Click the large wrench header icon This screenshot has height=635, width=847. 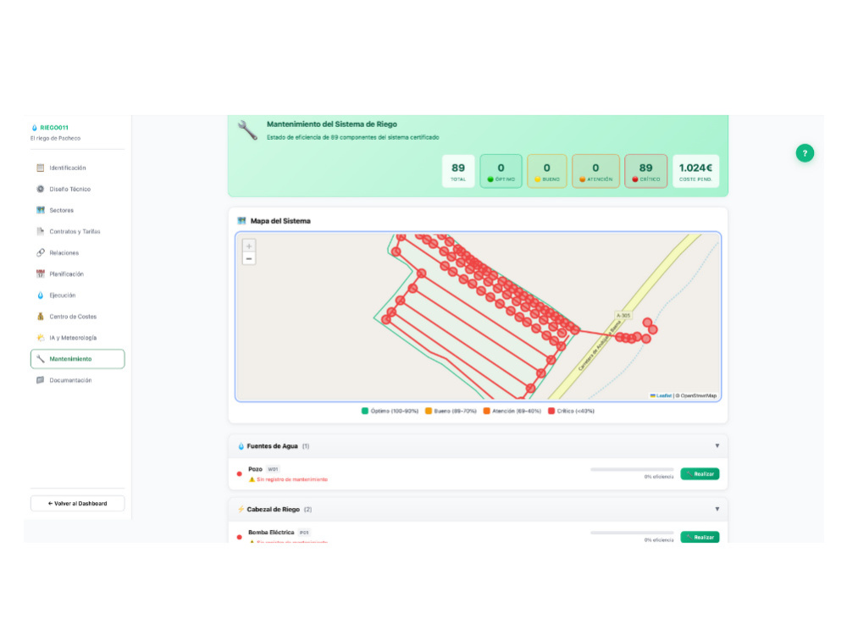(x=247, y=130)
